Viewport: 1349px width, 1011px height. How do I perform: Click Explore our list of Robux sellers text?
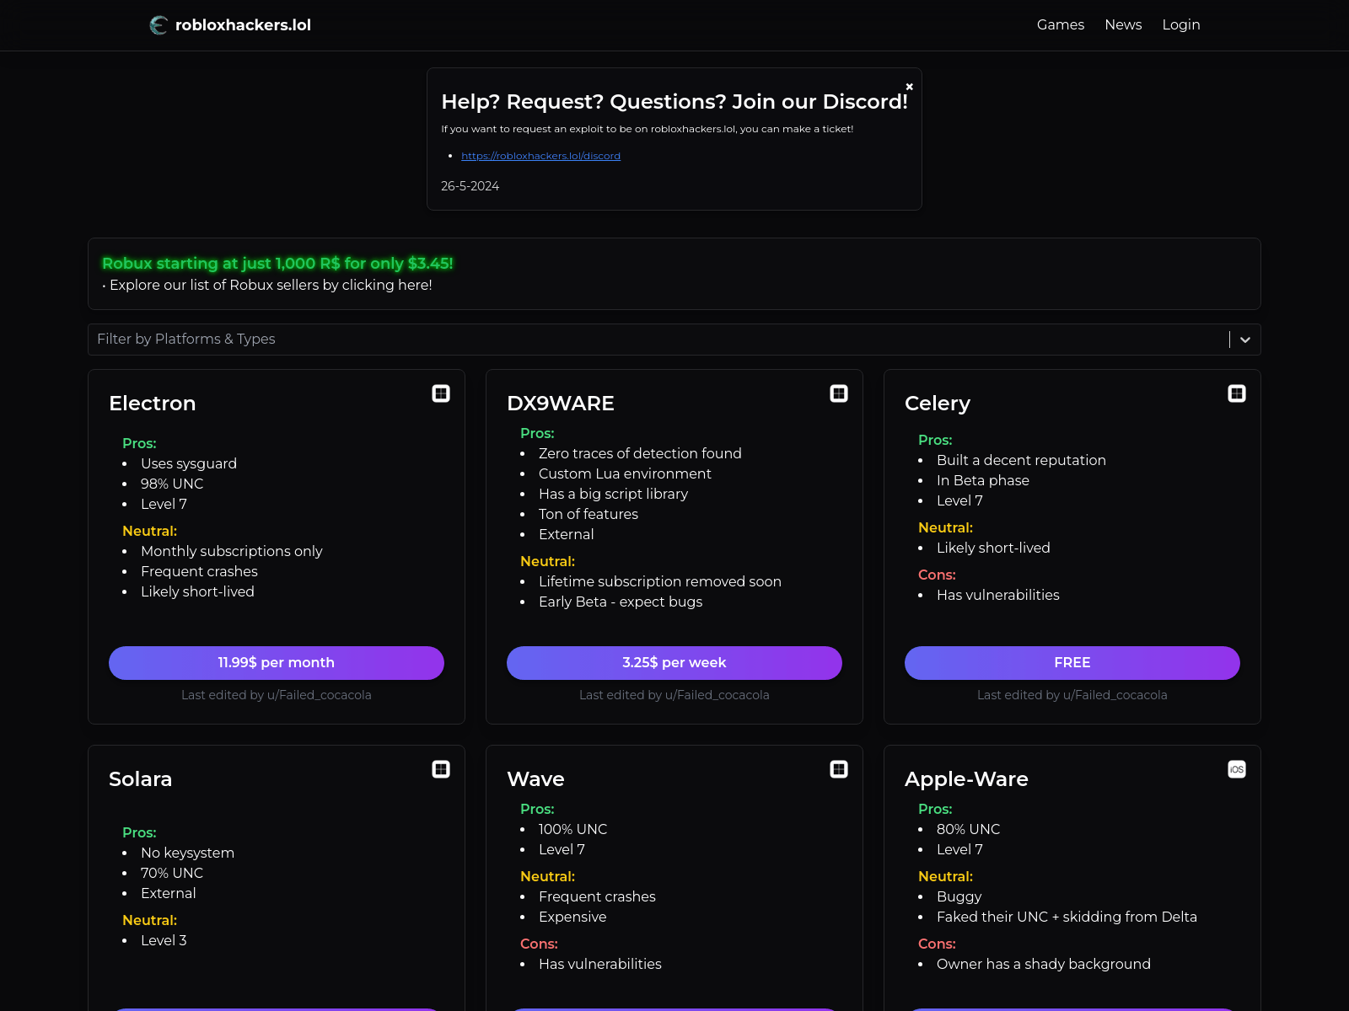271,285
